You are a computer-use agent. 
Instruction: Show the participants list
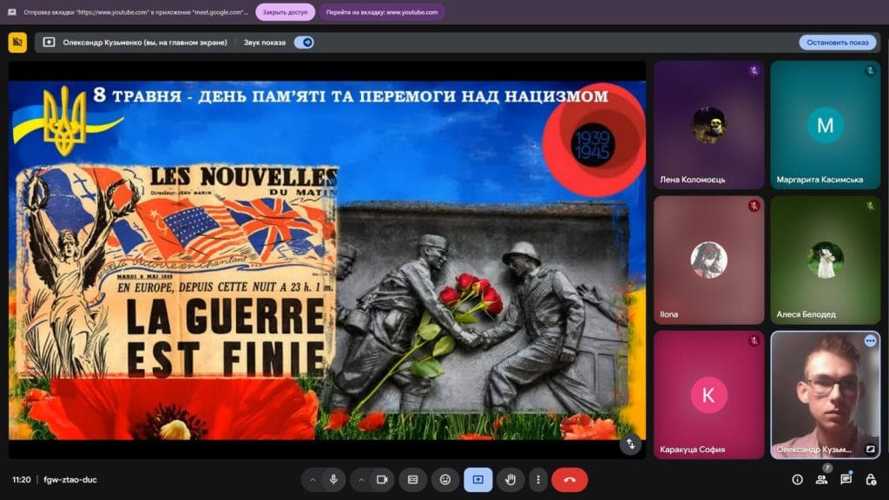821,479
